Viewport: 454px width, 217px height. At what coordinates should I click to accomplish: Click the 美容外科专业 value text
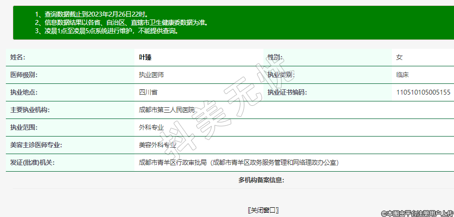point(157,145)
